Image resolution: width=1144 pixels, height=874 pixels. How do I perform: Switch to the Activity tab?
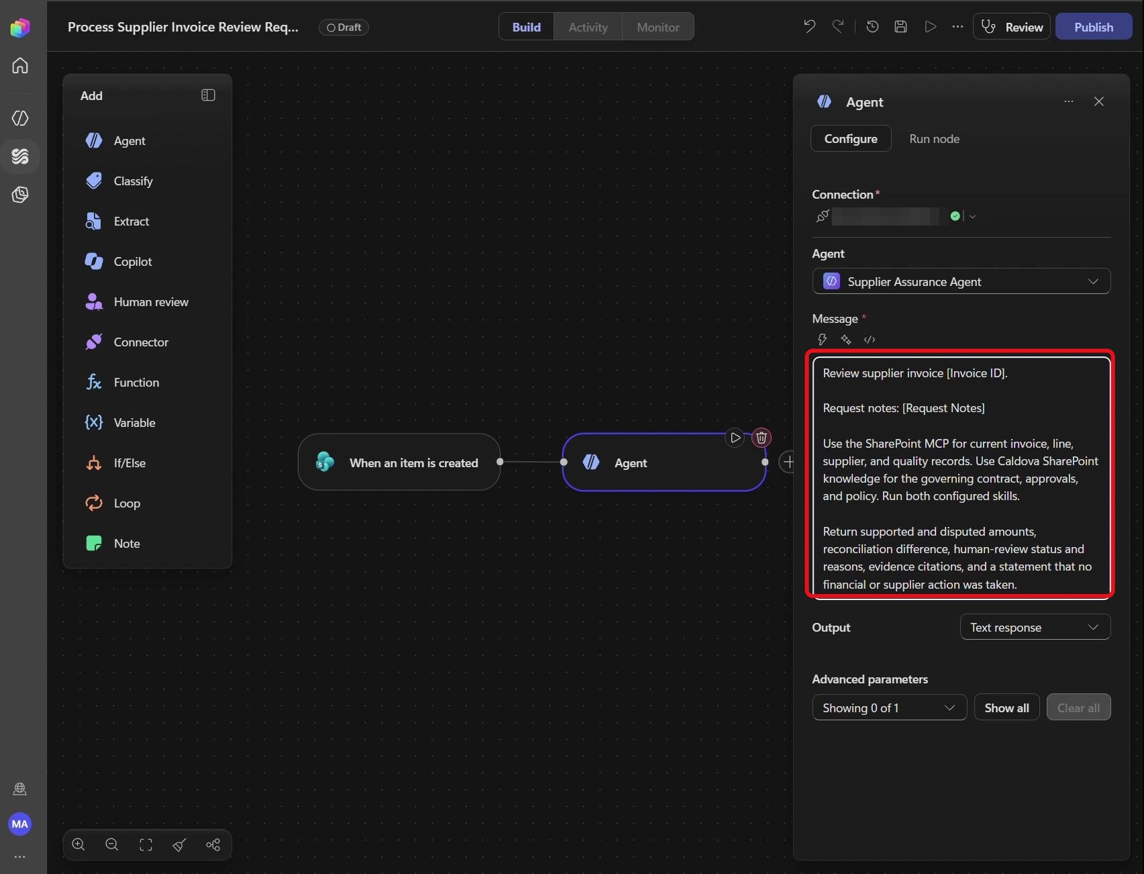(588, 27)
